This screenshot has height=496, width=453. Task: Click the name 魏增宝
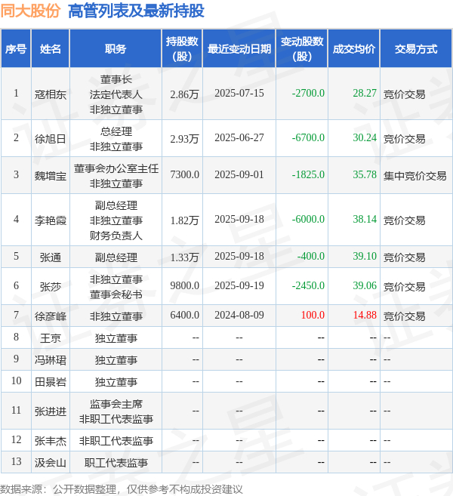tap(51, 175)
